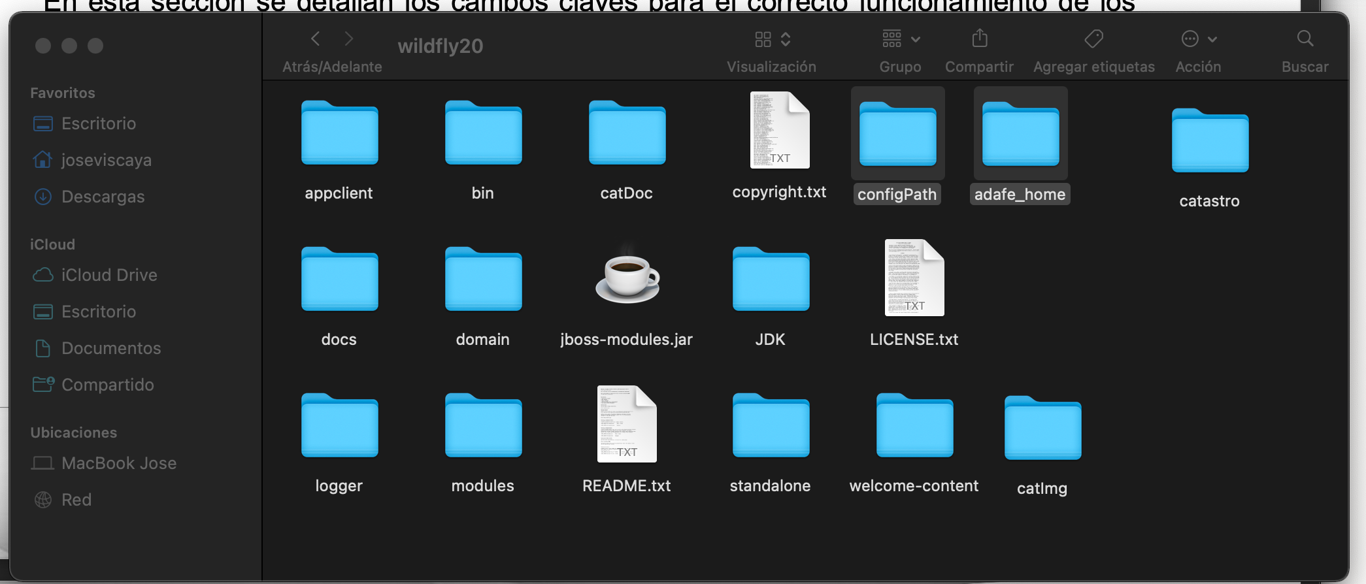1366x584 pixels.
Task: Click the welcome-content name label
Action: 914,486
